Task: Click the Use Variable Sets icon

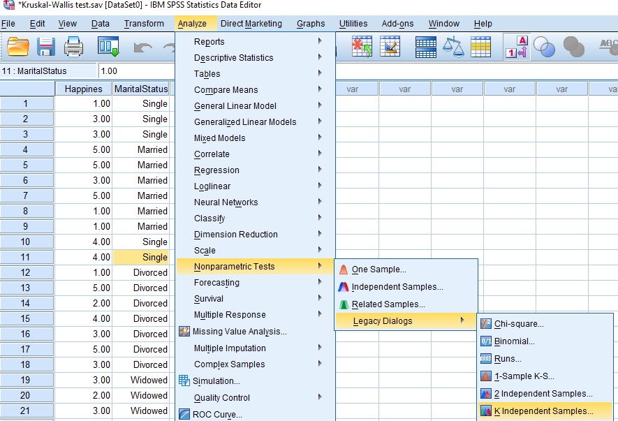Action: coord(543,47)
